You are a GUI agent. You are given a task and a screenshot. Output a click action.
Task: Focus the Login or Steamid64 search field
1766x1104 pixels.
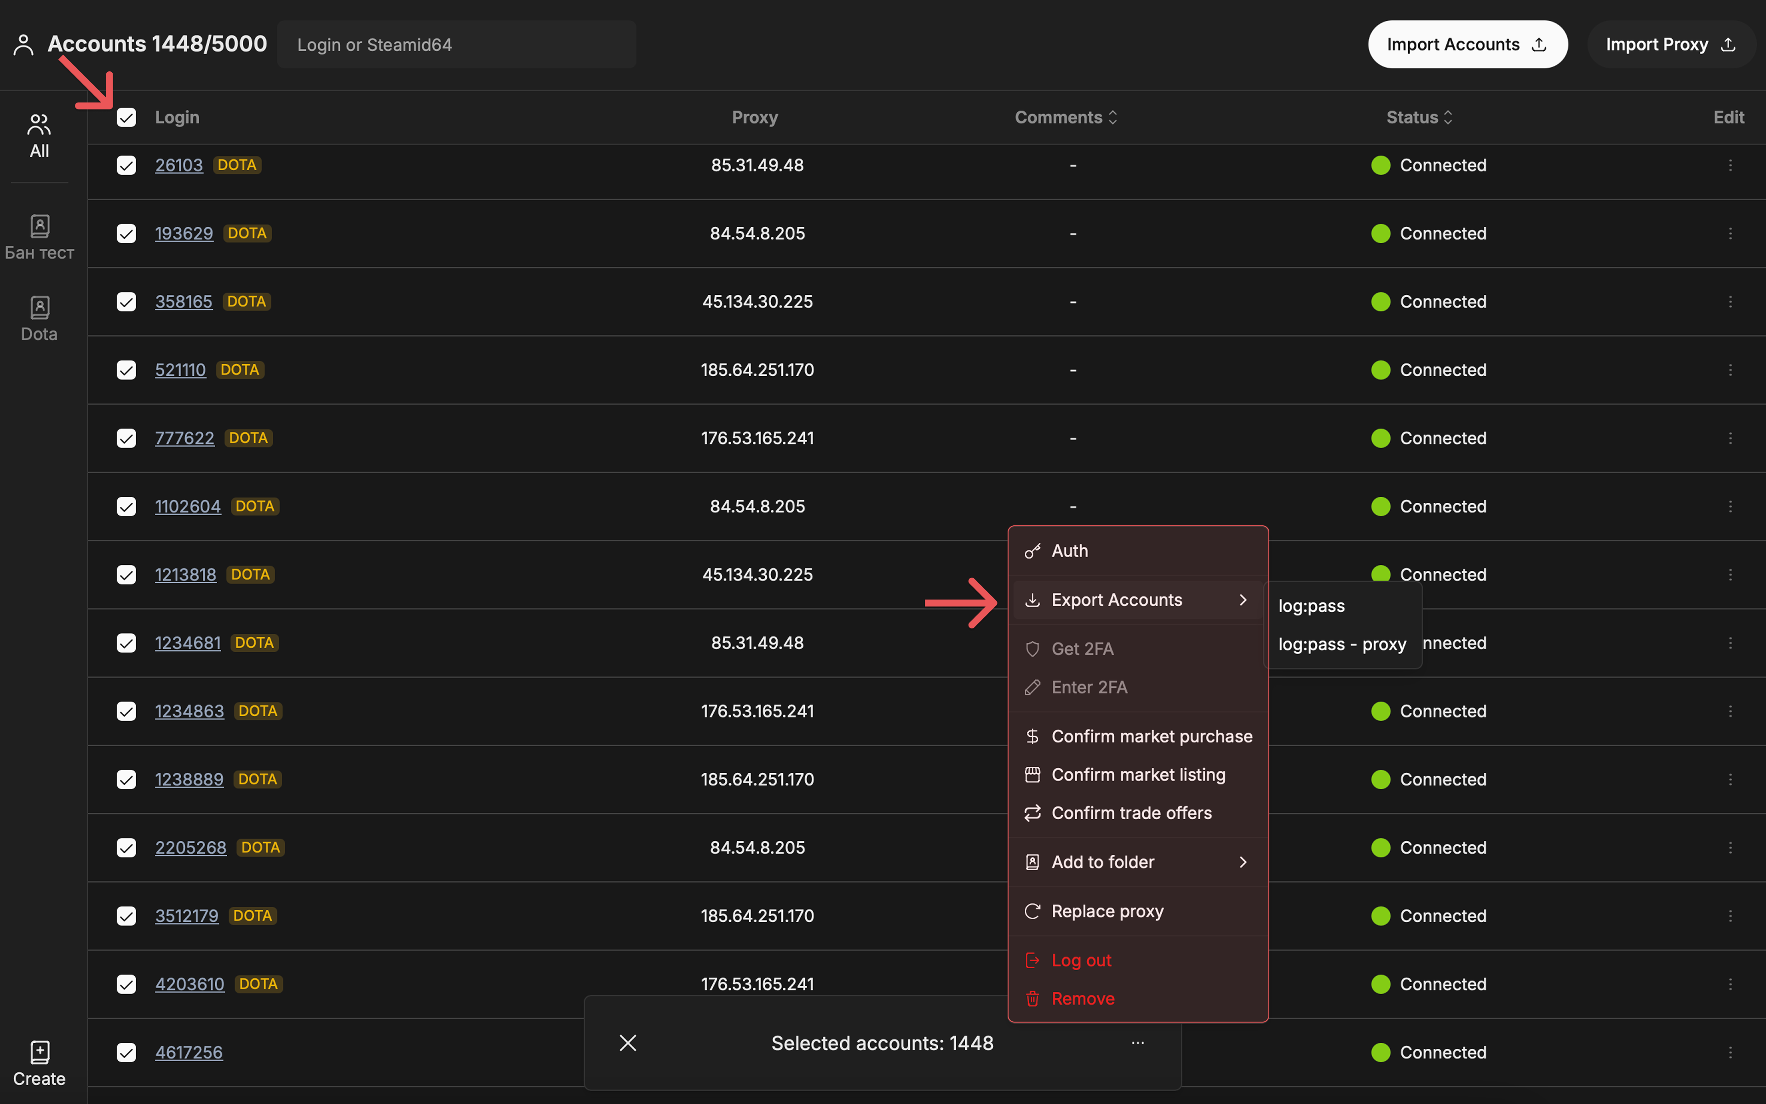click(456, 45)
